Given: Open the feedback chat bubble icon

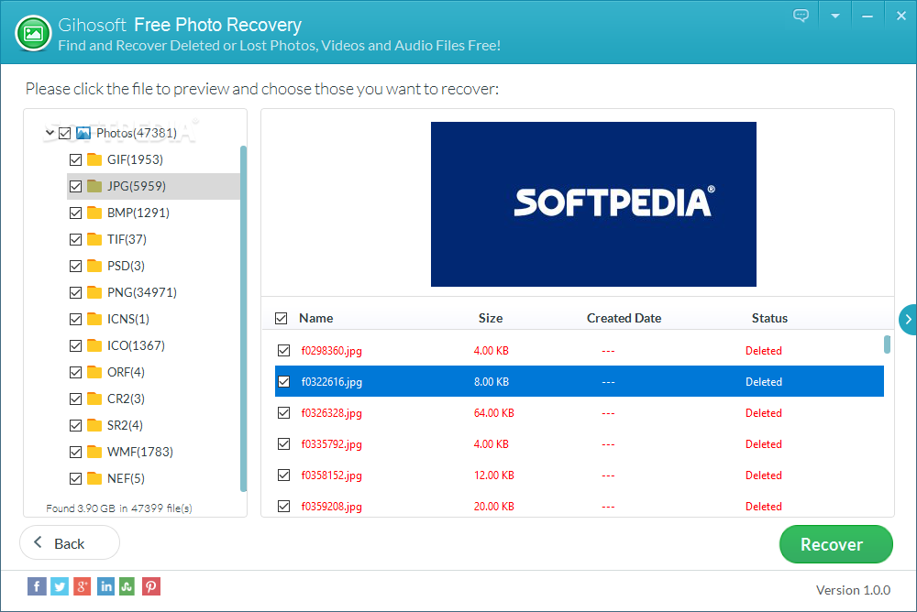Looking at the screenshot, I should [801, 16].
